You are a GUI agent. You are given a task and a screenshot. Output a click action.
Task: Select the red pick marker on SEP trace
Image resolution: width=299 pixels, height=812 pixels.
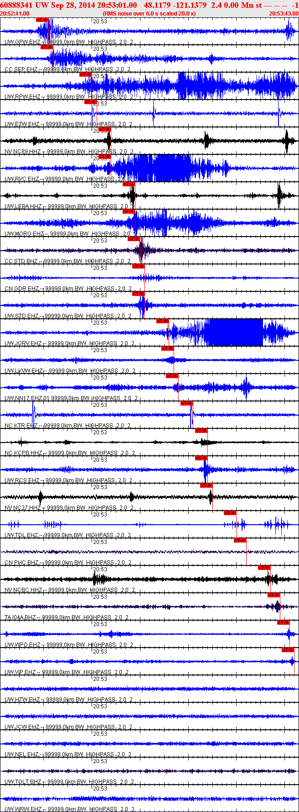[x=47, y=47]
